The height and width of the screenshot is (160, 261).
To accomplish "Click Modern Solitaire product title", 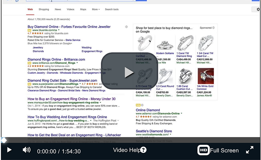I will click(165, 53).
